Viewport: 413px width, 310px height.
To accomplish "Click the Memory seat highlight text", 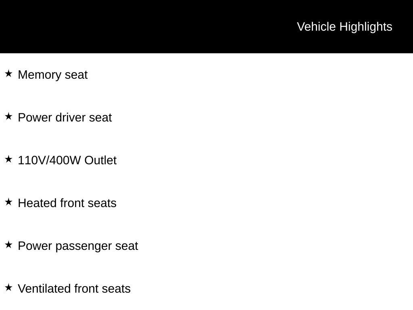I will point(52,75).
